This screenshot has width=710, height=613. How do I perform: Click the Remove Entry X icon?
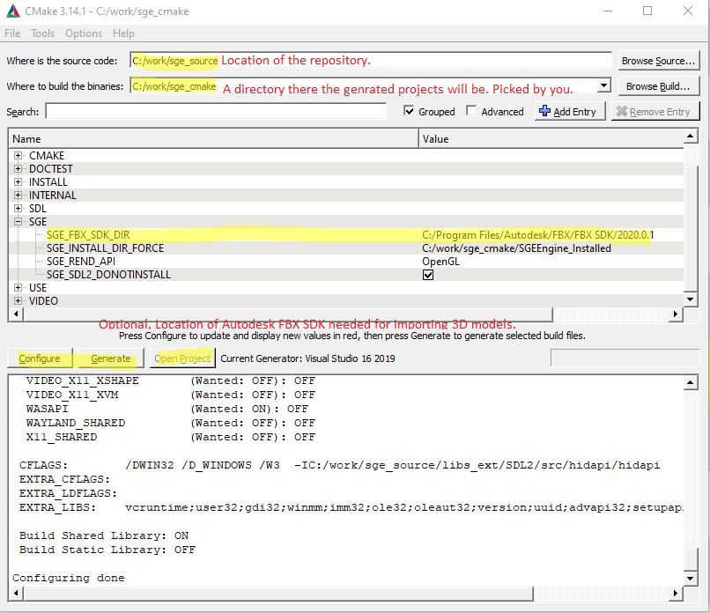[x=622, y=111]
